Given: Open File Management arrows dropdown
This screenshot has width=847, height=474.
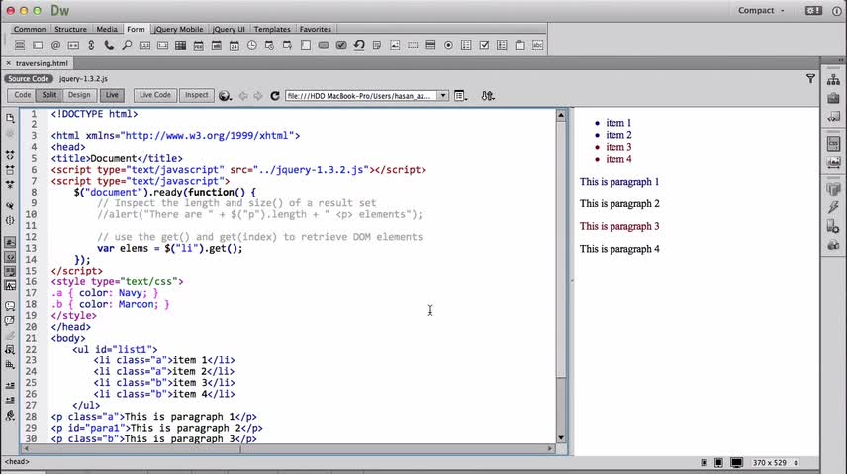Looking at the screenshot, I should (x=487, y=96).
